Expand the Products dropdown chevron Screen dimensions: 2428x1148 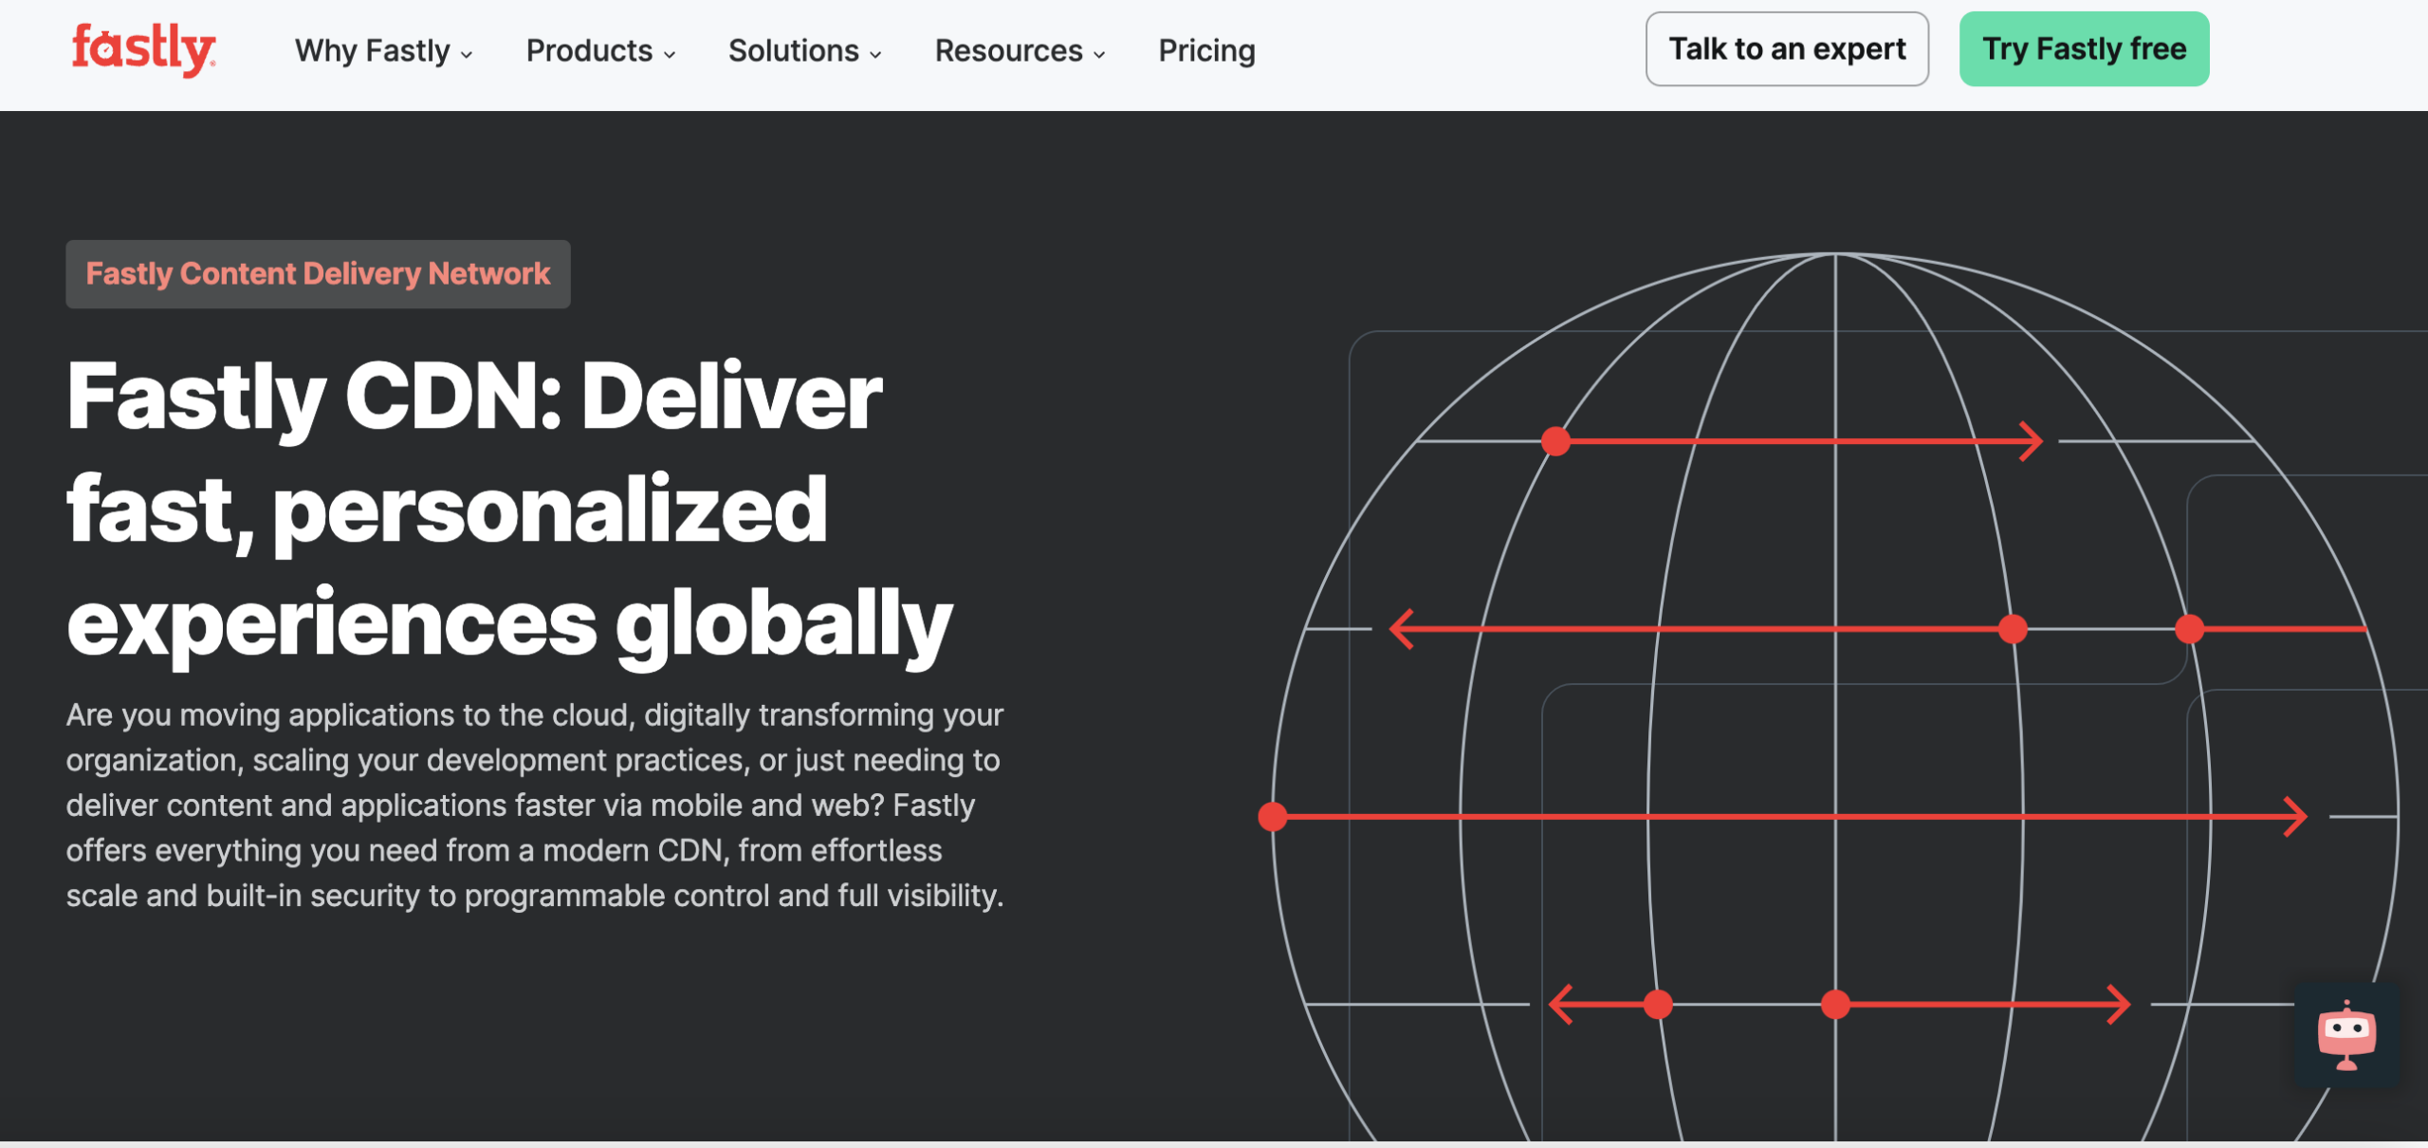tap(670, 55)
